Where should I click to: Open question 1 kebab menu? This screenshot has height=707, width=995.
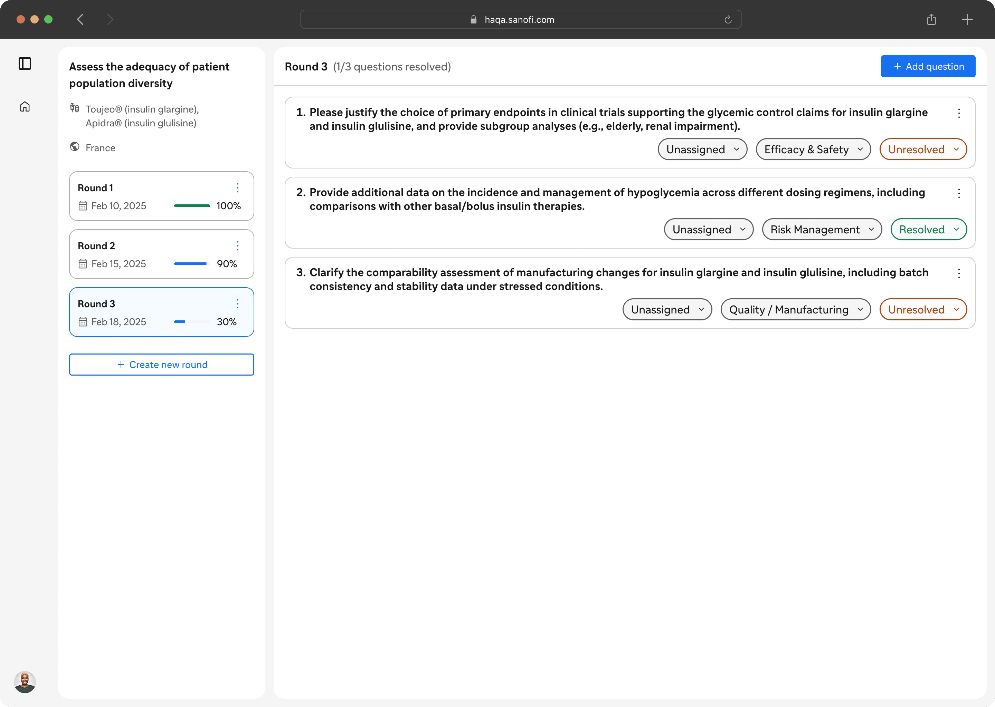958,113
